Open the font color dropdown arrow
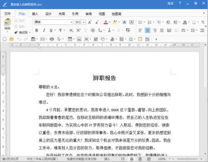Screen dimensions: 208x162 110,22
